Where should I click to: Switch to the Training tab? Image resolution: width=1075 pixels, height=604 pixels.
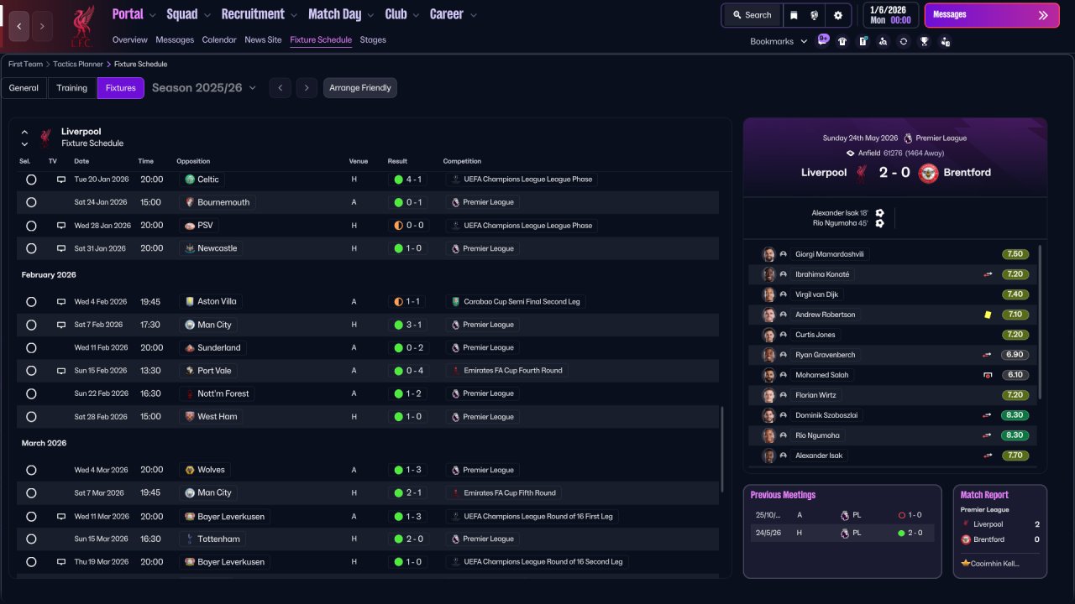pyautogui.click(x=72, y=88)
